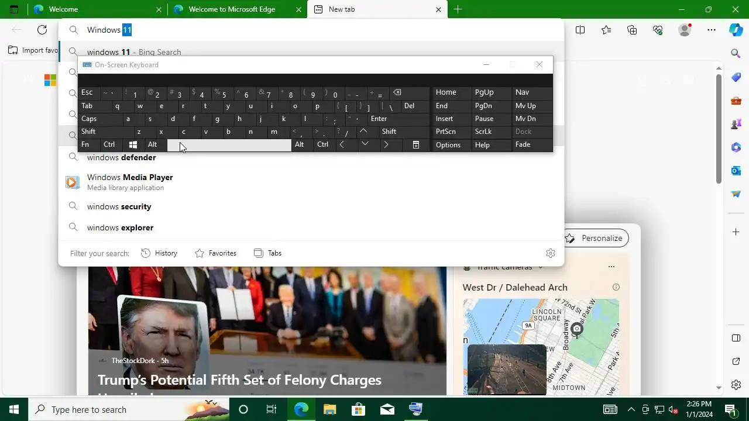Toggle the sidebar layout icon
Image resolution: width=749 pixels, height=421 pixels.
[x=736, y=338]
